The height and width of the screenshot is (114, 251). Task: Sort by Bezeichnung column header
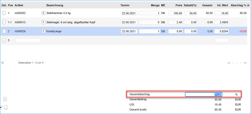[x=55, y=5]
